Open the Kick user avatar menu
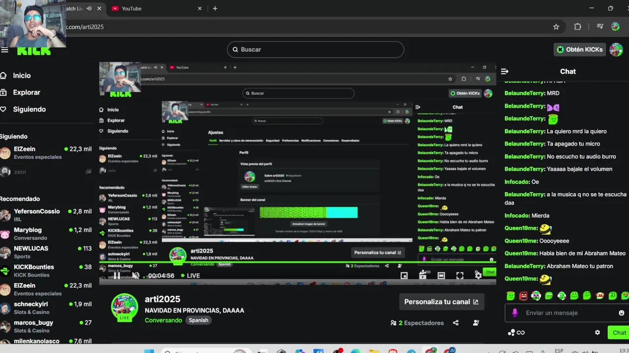The height and width of the screenshot is (353, 629). point(616,50)
